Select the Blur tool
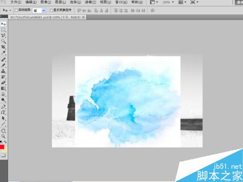Image resolution: width=243 pixels, height=182 pixels. [x=3, y=94]
